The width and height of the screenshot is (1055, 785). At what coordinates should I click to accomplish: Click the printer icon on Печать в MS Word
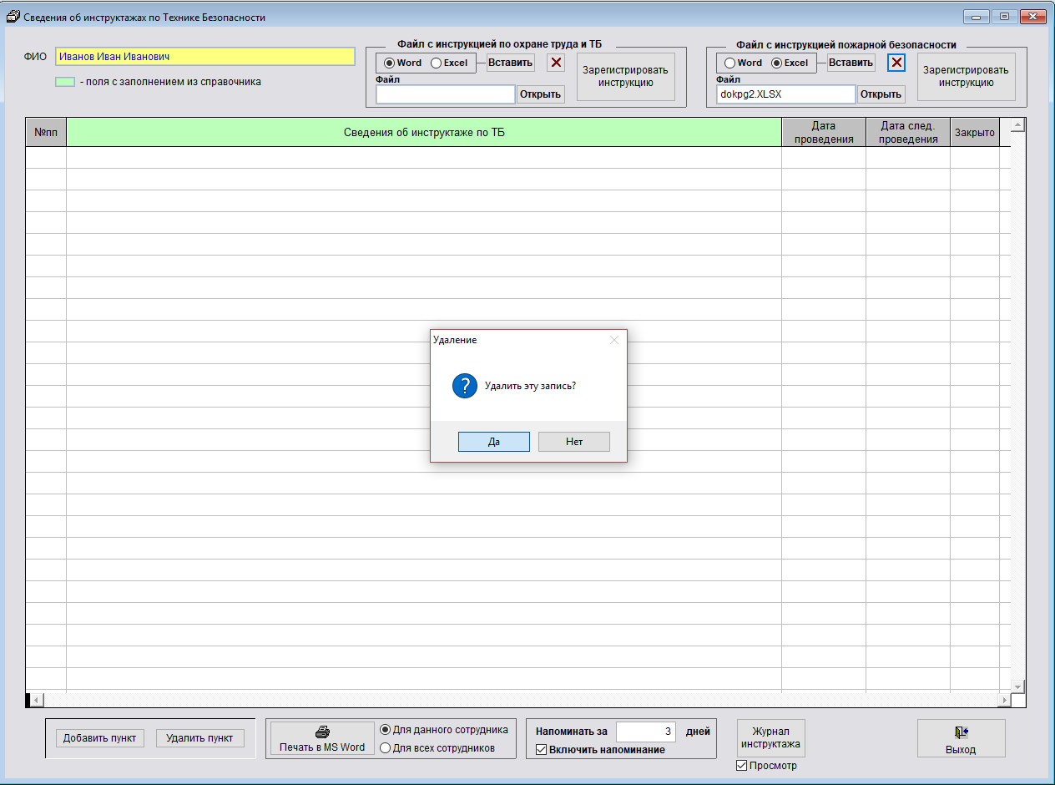click(x=322, y=732)
